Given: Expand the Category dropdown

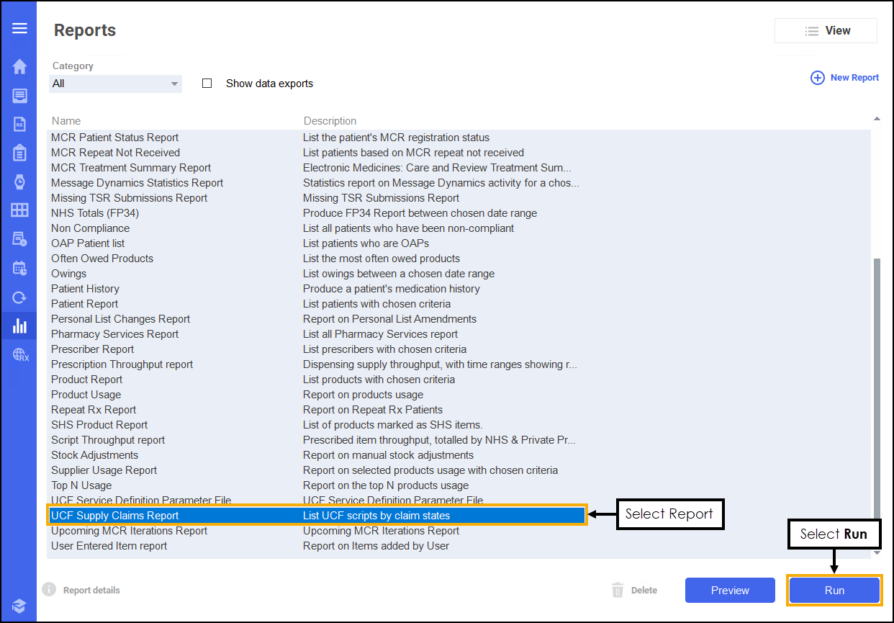Looking at the screenshot, I should point(115,84).
